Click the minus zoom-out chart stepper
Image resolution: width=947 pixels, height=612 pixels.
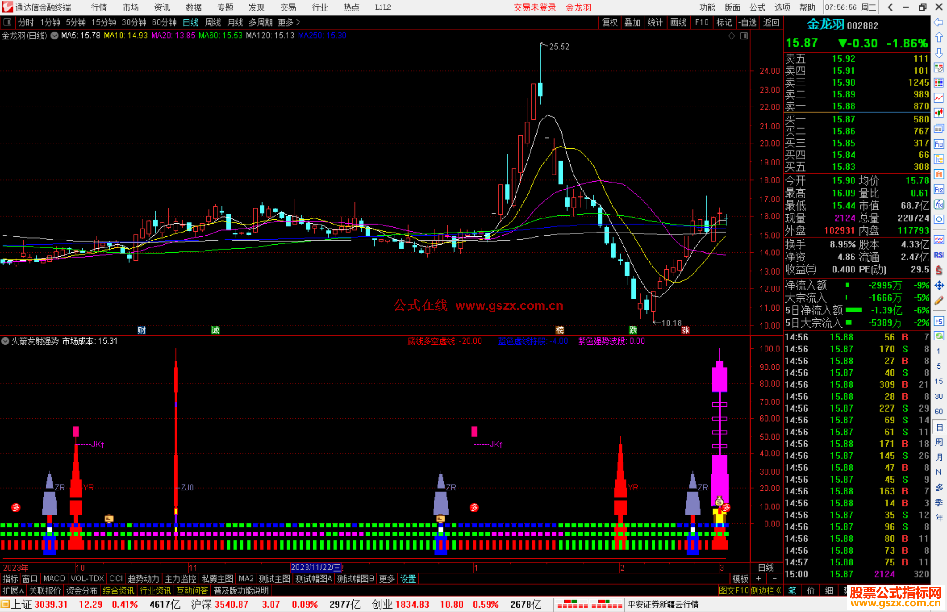775,579
